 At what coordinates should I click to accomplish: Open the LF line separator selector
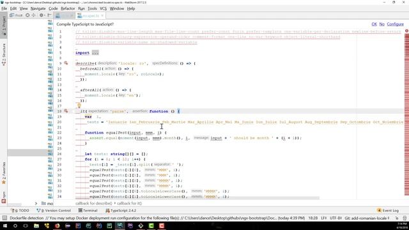324,218
